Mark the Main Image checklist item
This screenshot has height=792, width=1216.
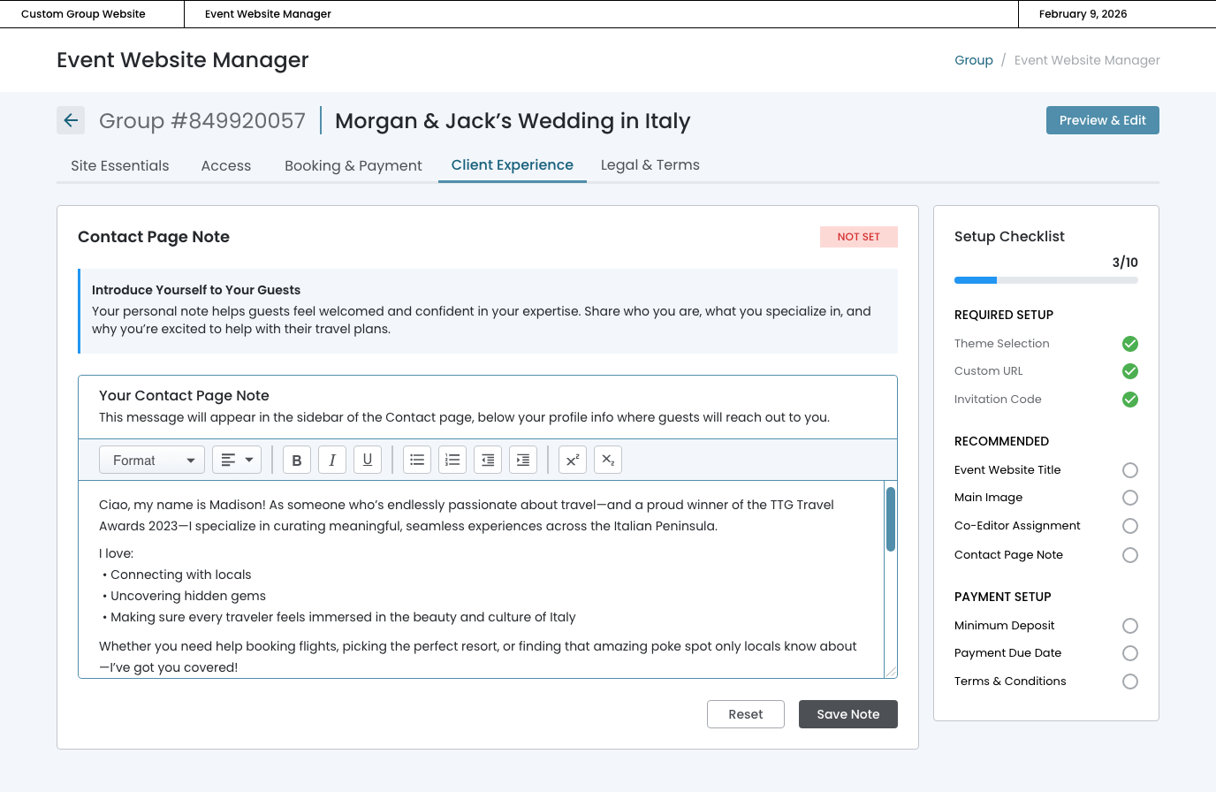[1129, 498]
